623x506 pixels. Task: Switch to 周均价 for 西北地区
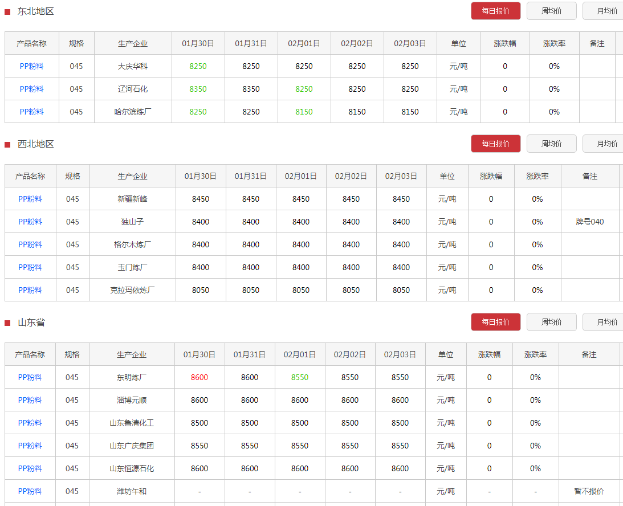(552, 144)
